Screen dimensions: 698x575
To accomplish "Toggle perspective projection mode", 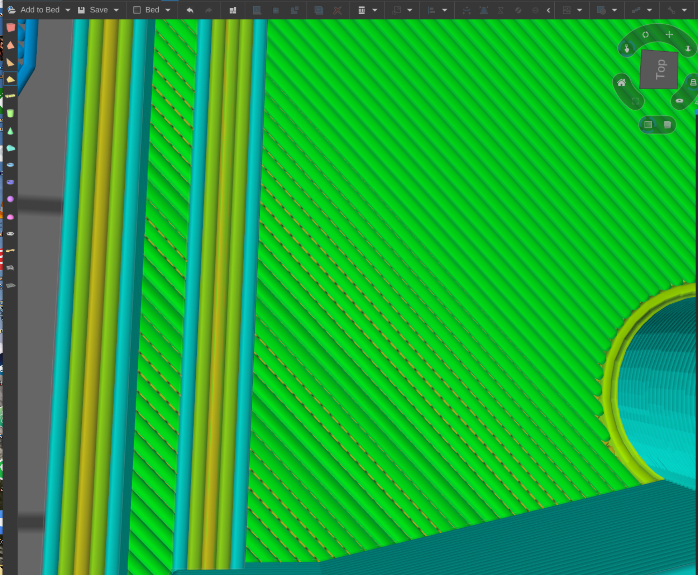I will [693, 83].
